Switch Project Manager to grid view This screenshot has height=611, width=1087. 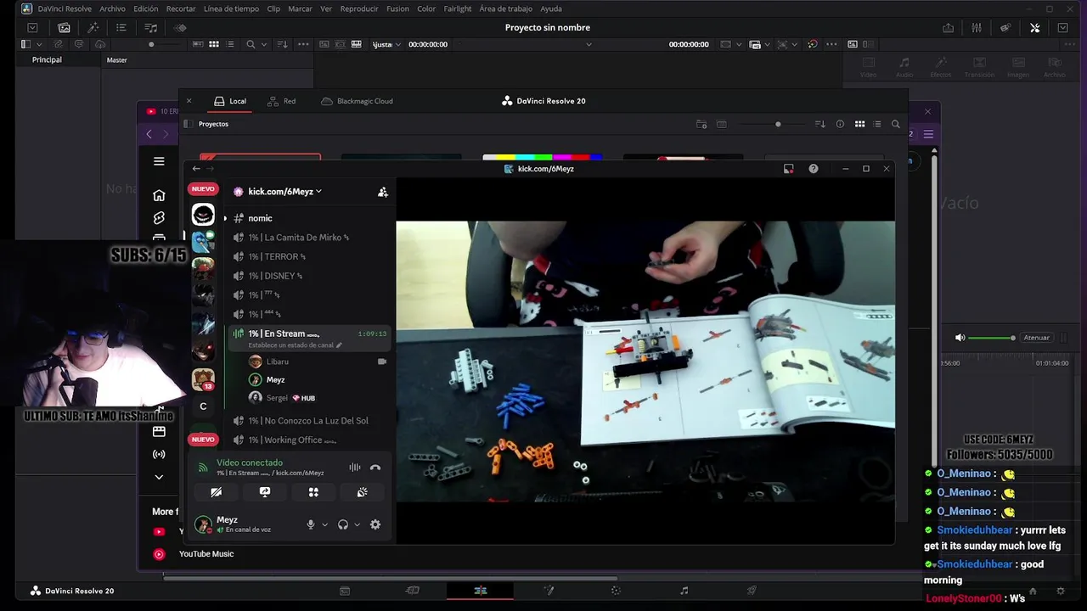[859, 124]
